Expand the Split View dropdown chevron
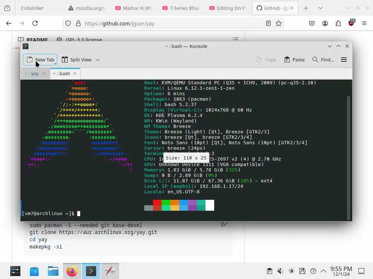The height and width of the screenshot is (279, 373). pos(98,60)
